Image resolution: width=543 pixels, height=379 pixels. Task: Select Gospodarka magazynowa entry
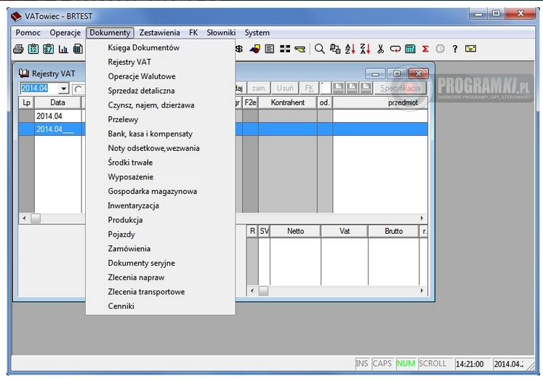[161, 191]
